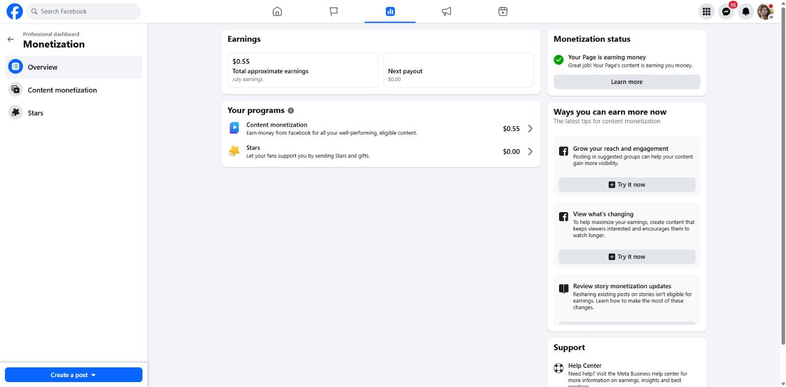Click the search magnifier icon
This screenshot has width=786, height=387.
coord(34,11)
